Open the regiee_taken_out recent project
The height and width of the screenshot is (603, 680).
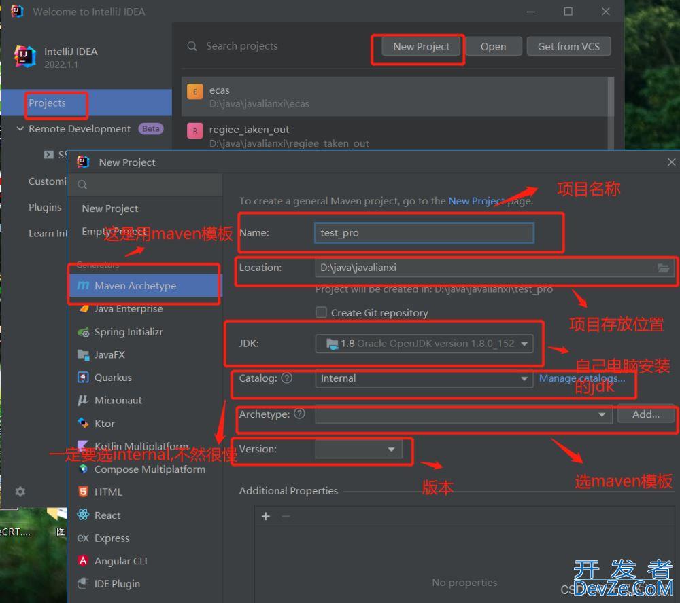tap(395, 134)
